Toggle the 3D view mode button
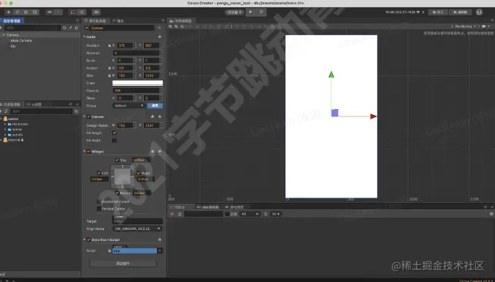This screenshot has width=495, height=282. pos(96,12)
